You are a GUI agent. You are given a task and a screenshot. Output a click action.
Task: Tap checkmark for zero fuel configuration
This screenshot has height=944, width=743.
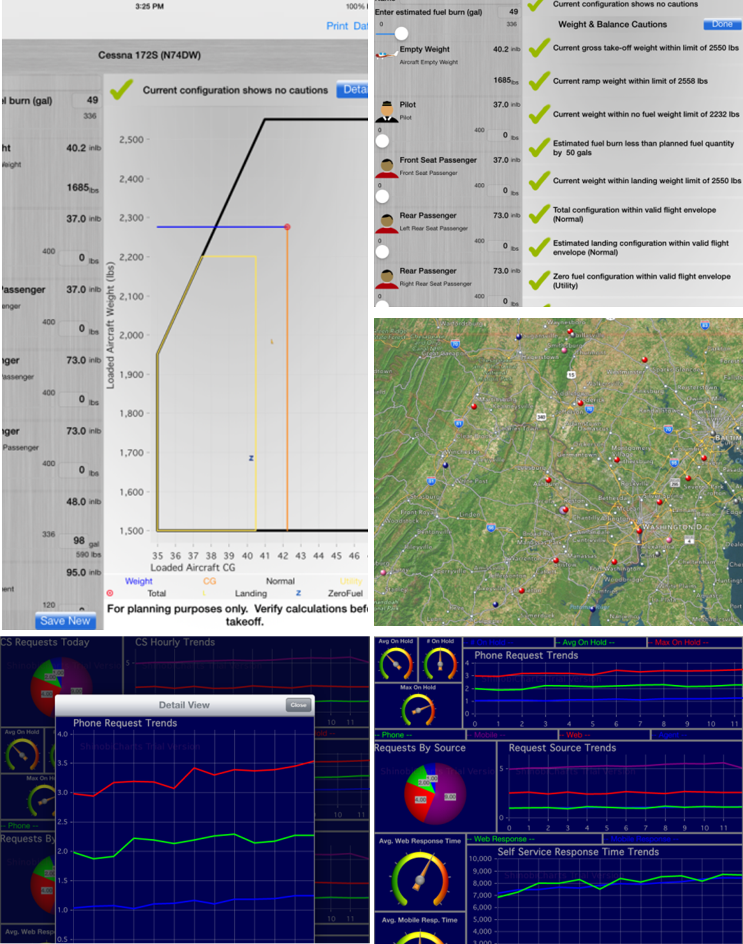tap(539, 280)
